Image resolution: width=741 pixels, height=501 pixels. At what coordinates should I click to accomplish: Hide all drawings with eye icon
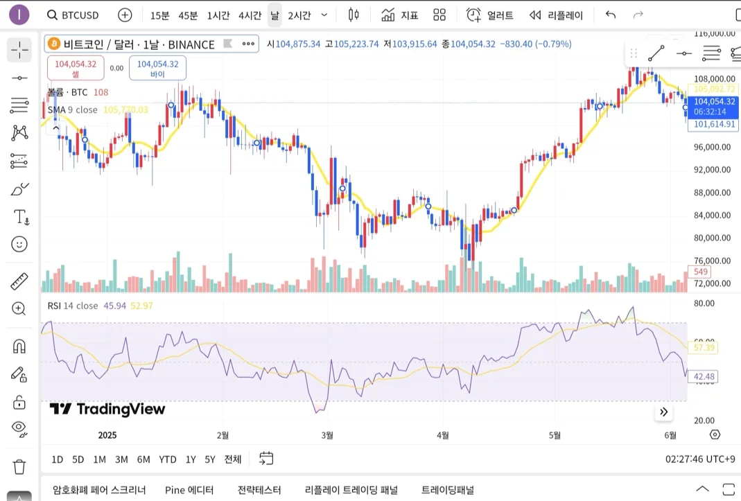click(x=19, y=430)
